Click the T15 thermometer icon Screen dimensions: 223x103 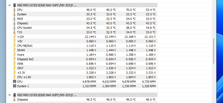point(14,32)
